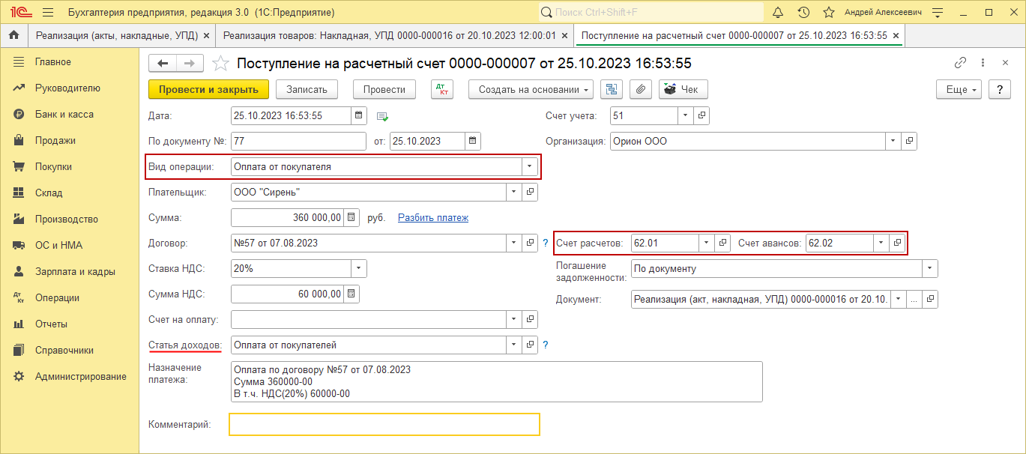Screen dimensions: 1026x454
Task: Open Статья доходов item
Action: (x=530, y=345)
